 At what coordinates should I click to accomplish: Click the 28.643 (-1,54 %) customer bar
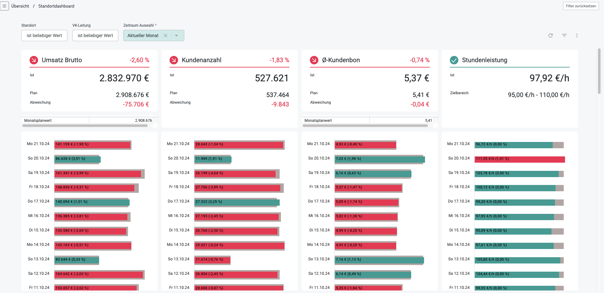(239, 144)
